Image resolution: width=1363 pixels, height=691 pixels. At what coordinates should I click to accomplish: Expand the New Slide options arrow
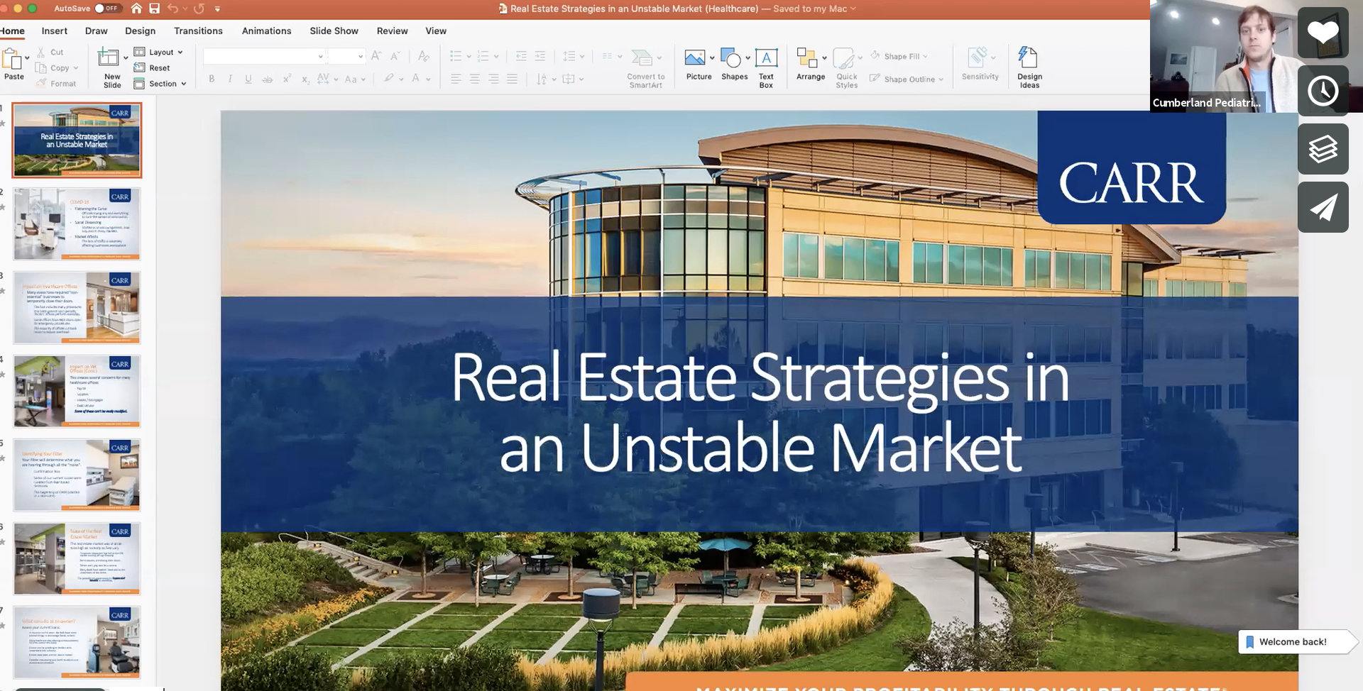pyautogui.click(x=126, y=58)
